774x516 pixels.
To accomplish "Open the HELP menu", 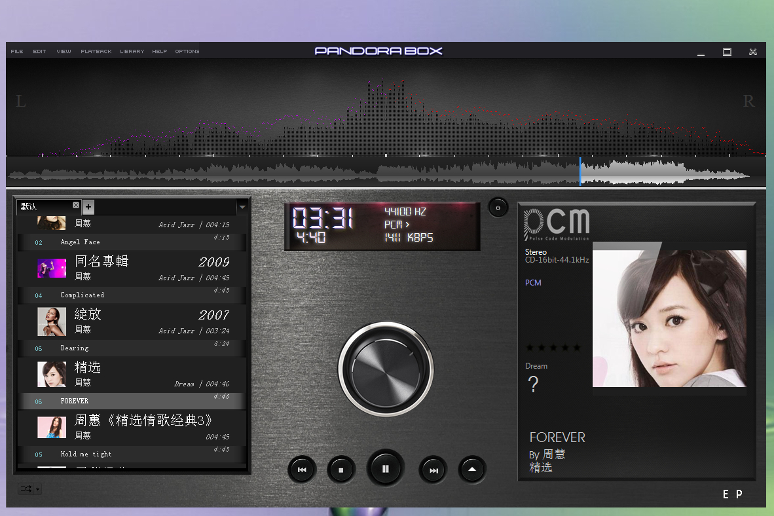I will [159, 51].
